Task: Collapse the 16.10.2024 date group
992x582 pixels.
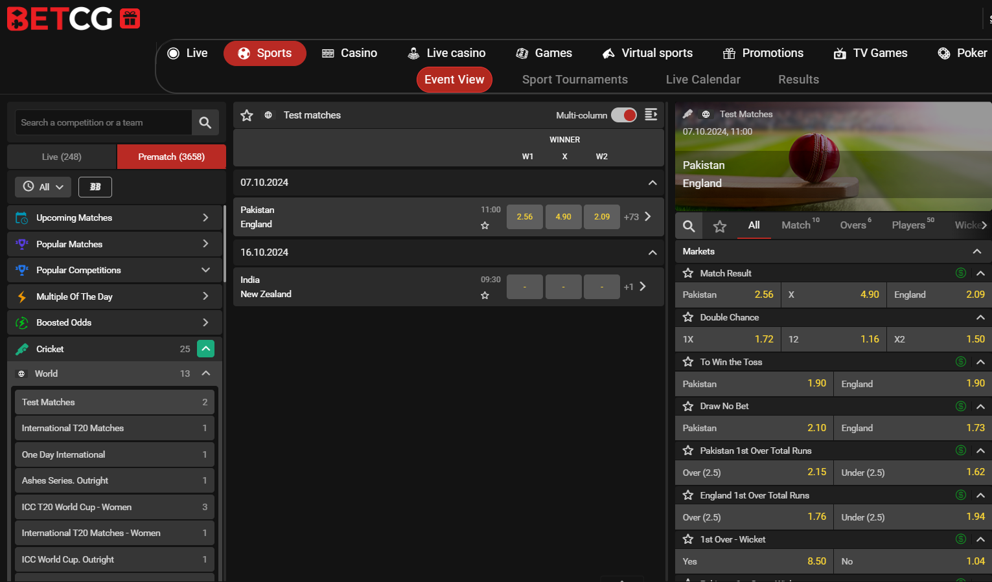Action: (652, 252)
